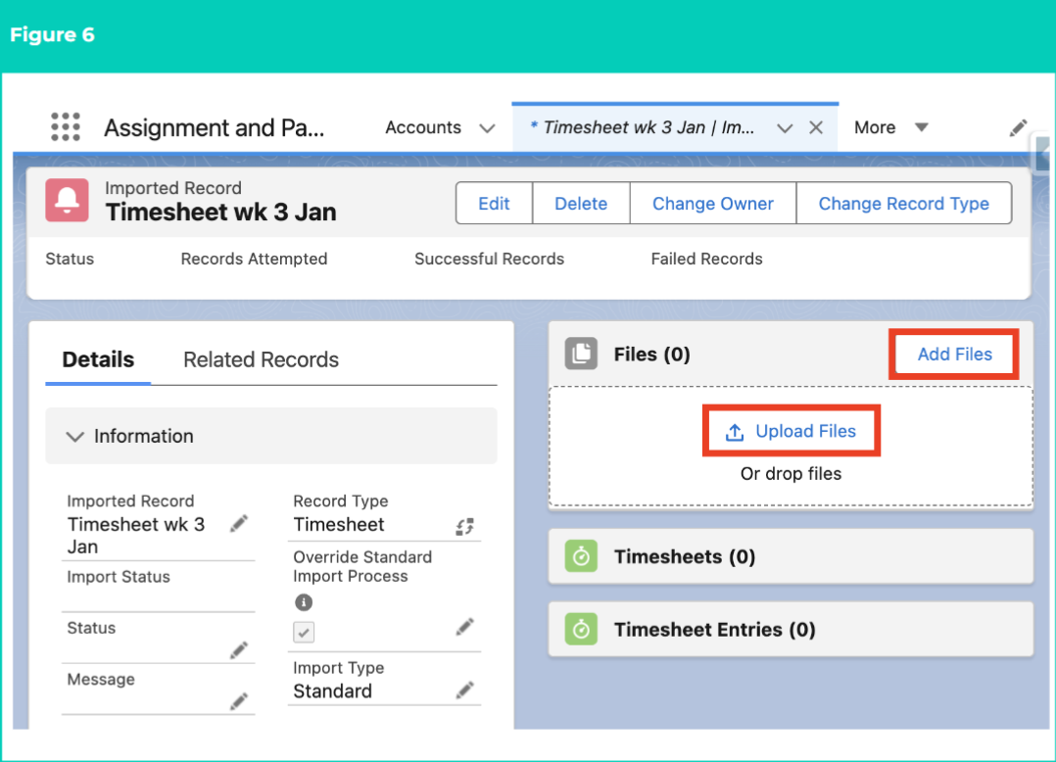Open the Accounts navigation tab
This screenshot has height=762, width=1056.
click(x=423, y=127)
